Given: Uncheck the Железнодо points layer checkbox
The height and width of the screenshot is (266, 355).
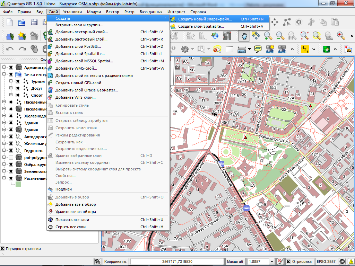Looking at the screenshot, I should click(11, 116).
